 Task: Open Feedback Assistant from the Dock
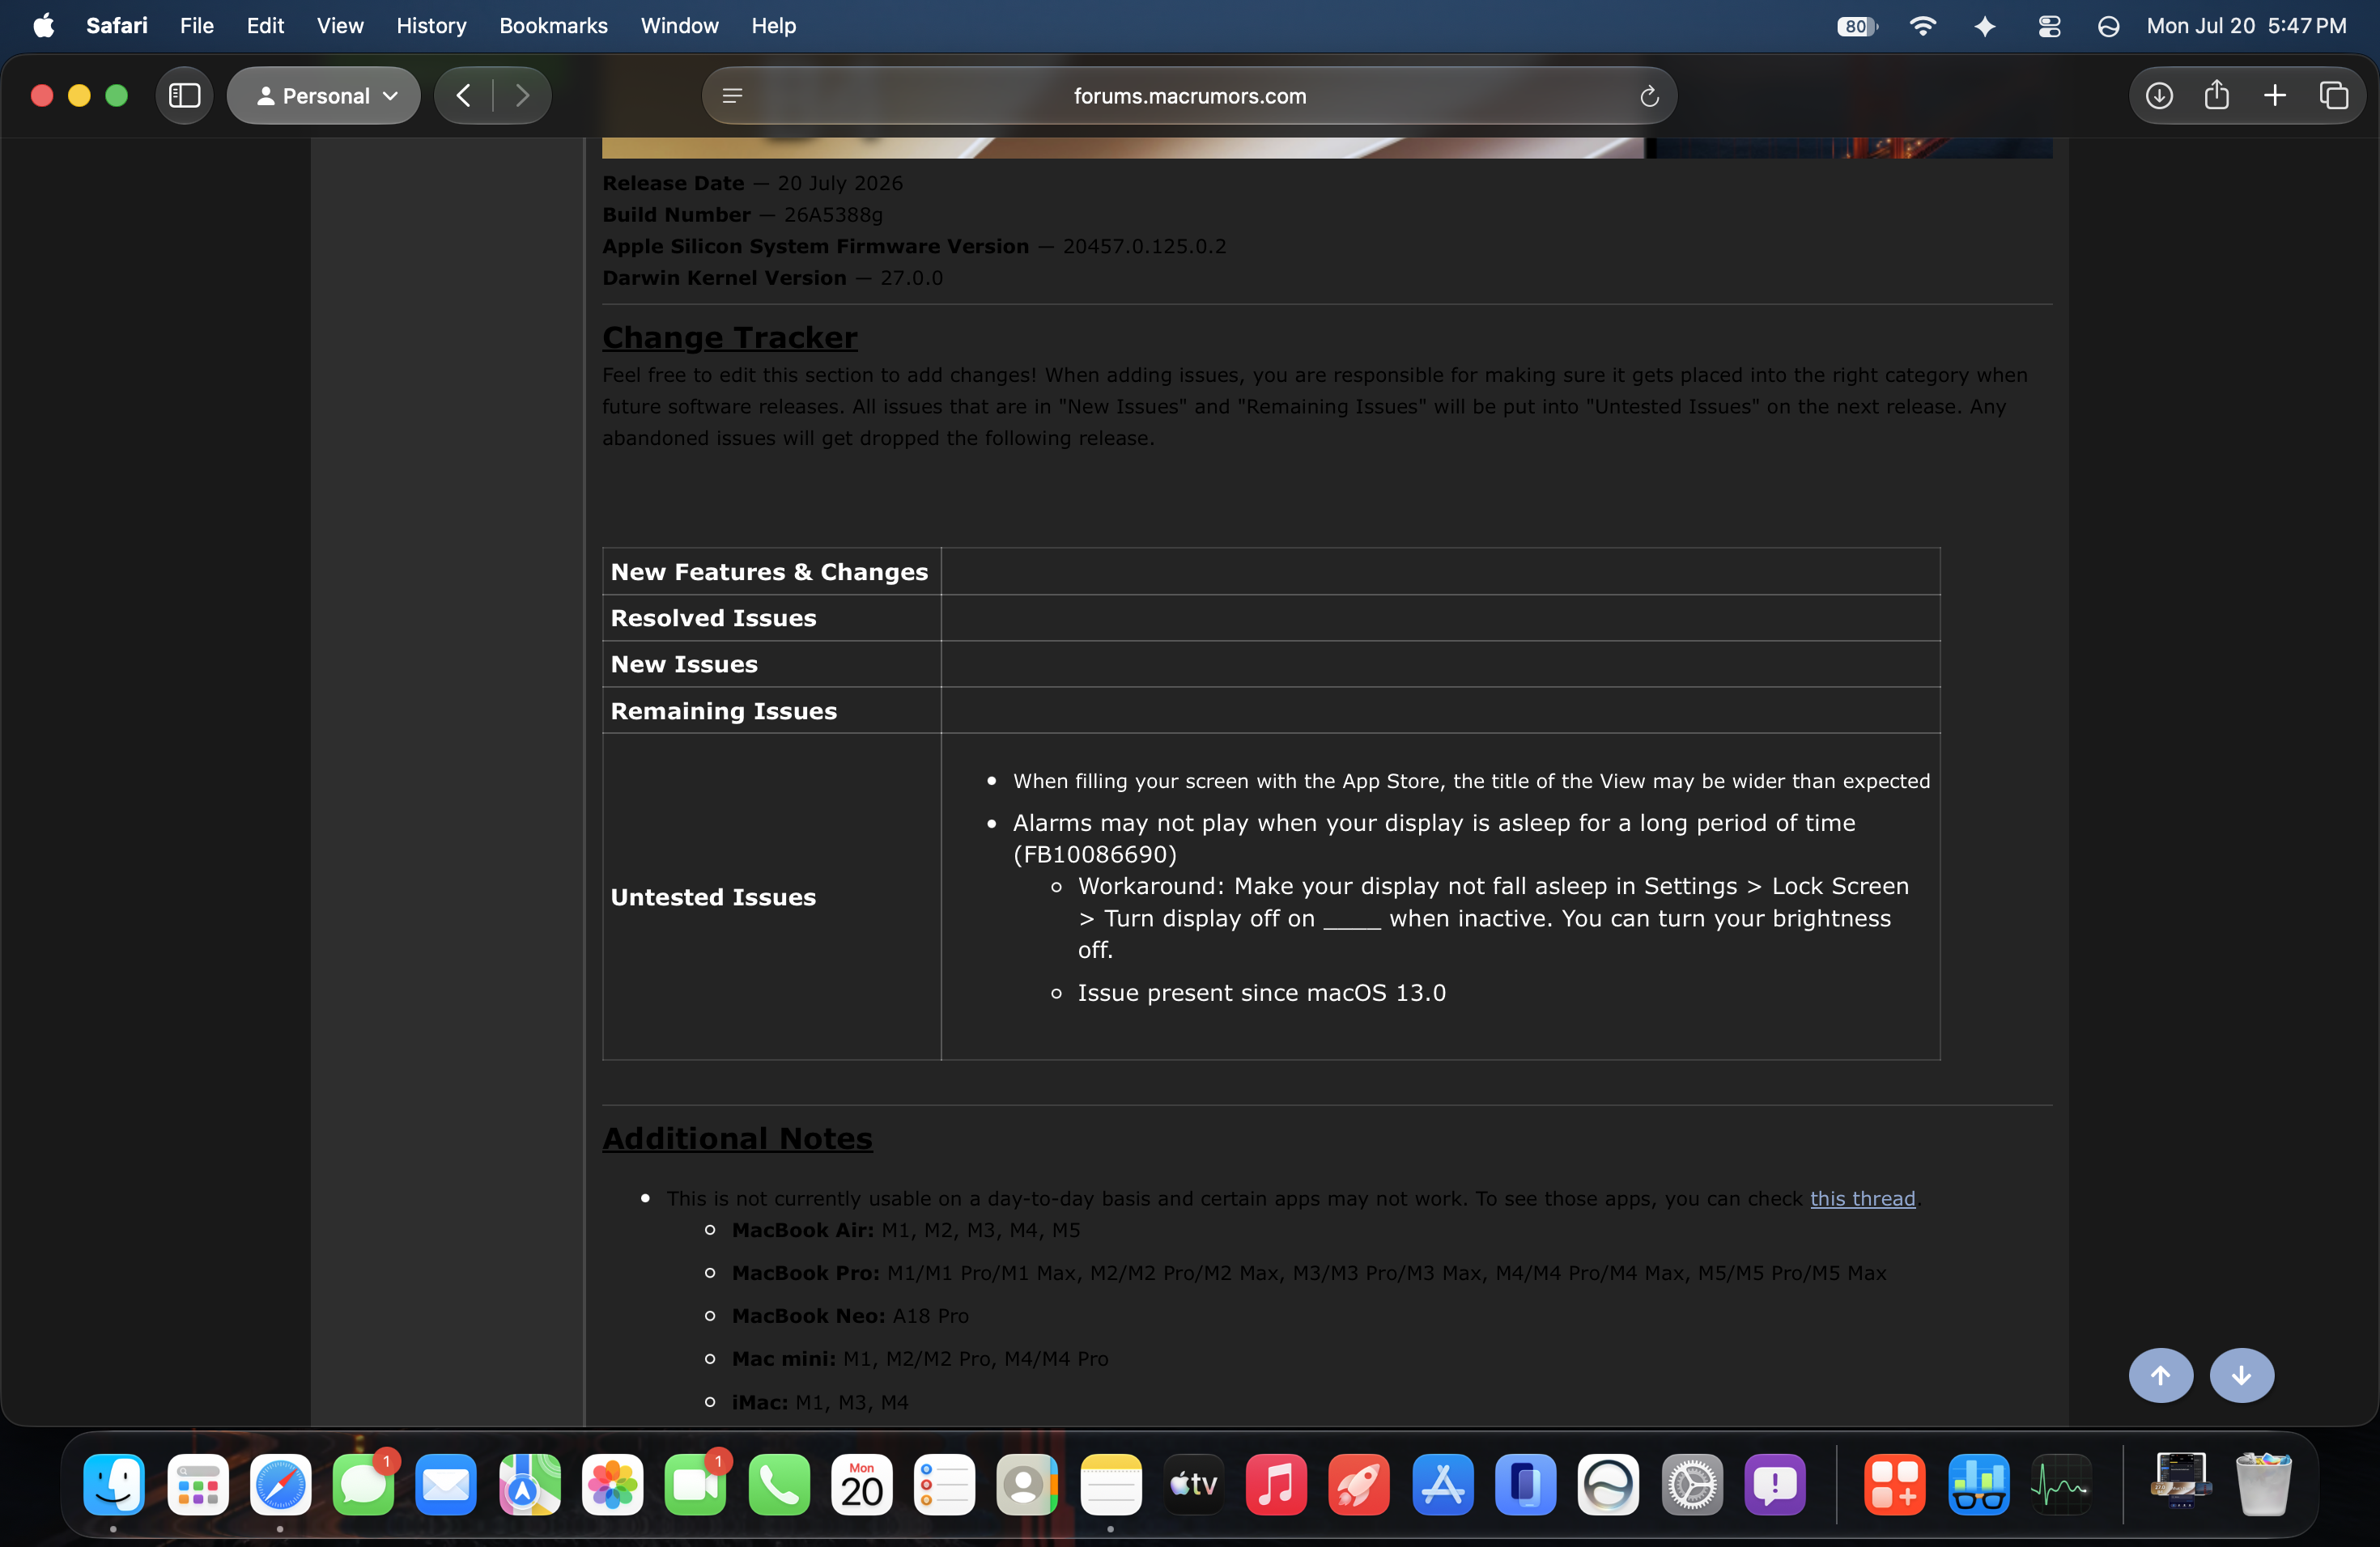pyautogui.click(x=1775, y=1484)
